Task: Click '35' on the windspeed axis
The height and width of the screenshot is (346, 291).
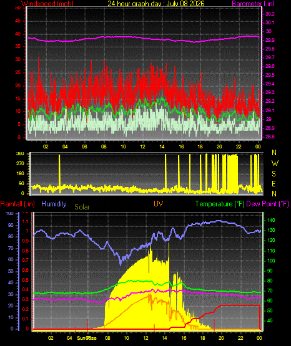Action: pos(17,47)
